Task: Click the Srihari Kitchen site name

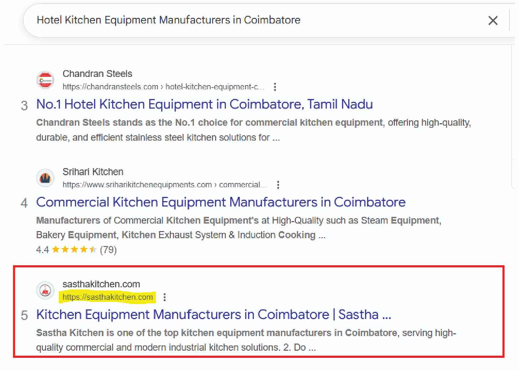Action: tap(93, 172)
